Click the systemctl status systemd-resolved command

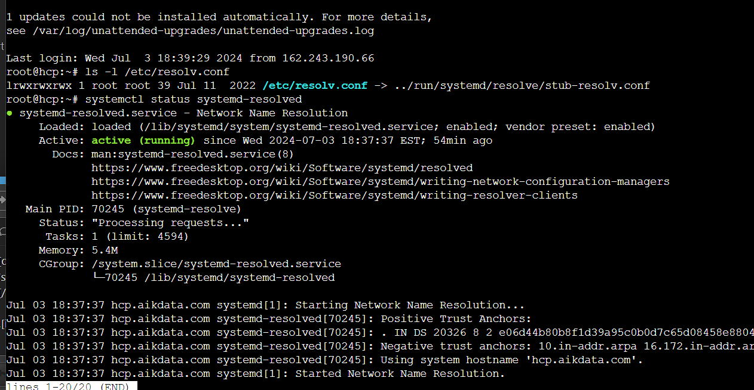click(x=194, y=100)
